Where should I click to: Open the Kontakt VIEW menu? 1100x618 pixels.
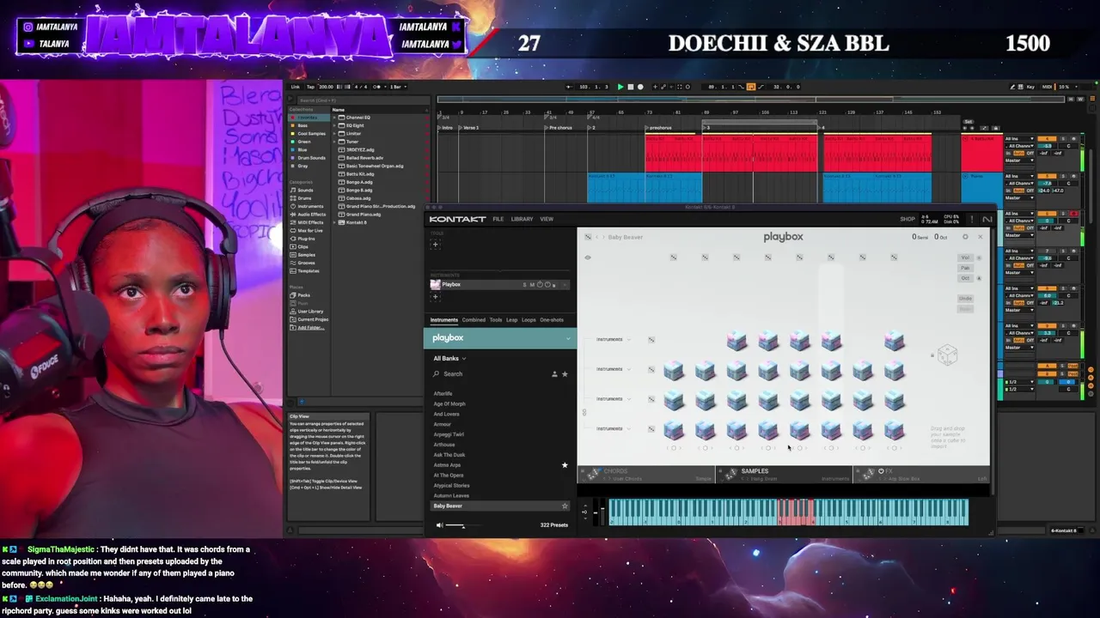[x=547, y=219]
